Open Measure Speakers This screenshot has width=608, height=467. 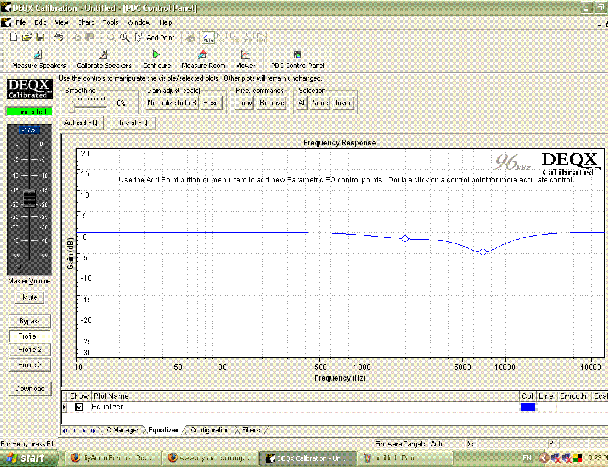39,60
